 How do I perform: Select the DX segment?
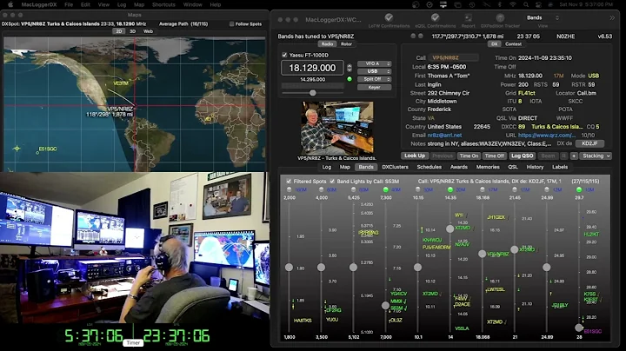point(494,43)
